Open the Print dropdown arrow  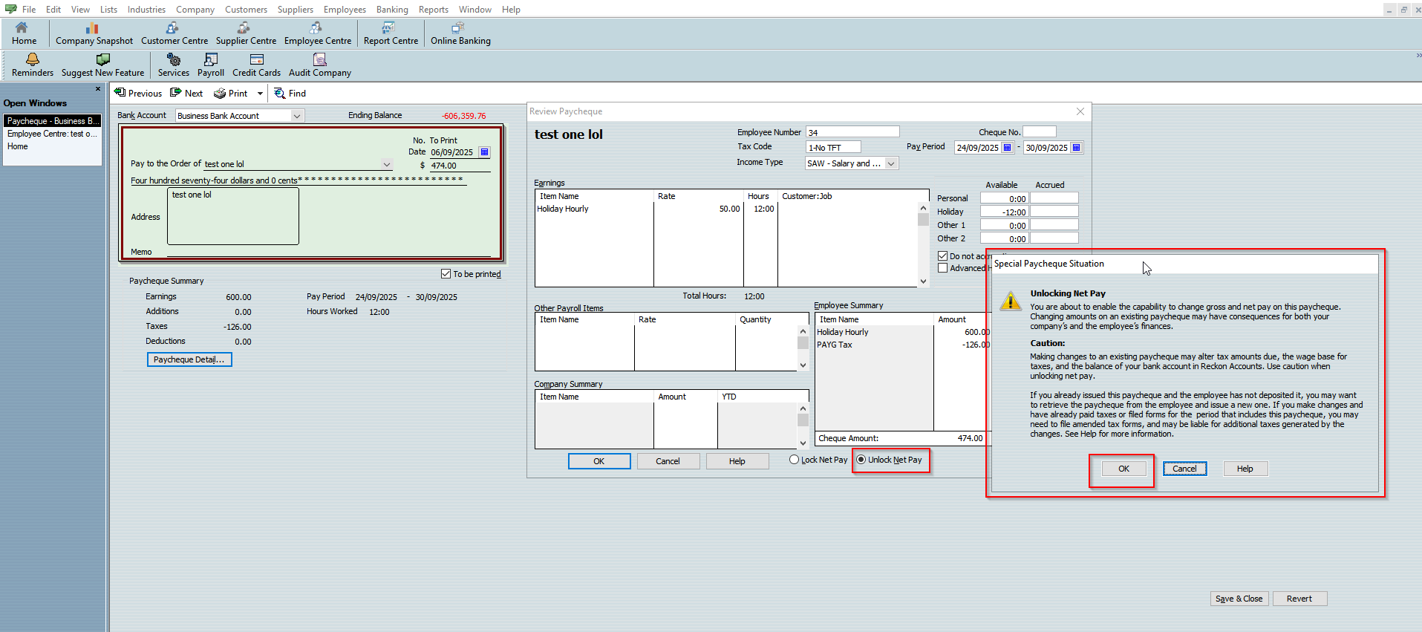(260, 94)
